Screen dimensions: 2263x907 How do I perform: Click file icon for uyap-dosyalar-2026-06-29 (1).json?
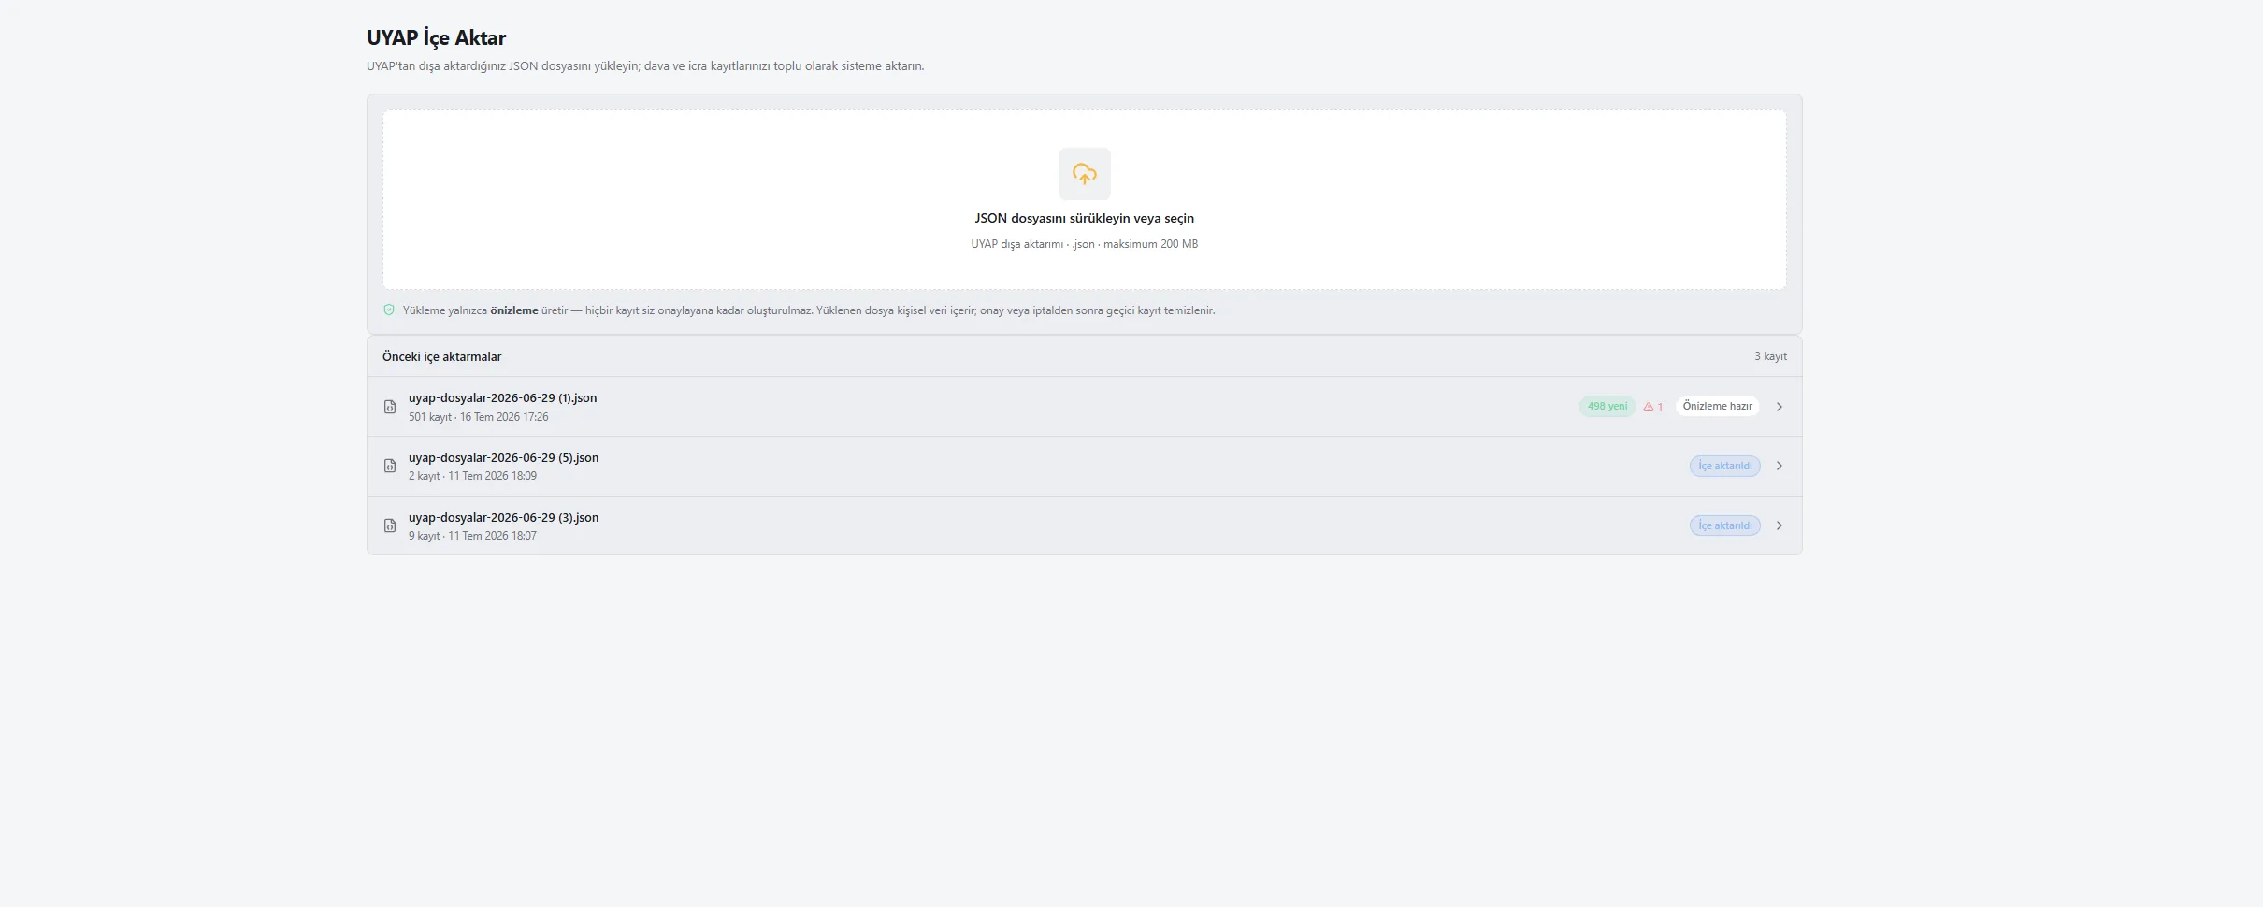pos(390,407)
